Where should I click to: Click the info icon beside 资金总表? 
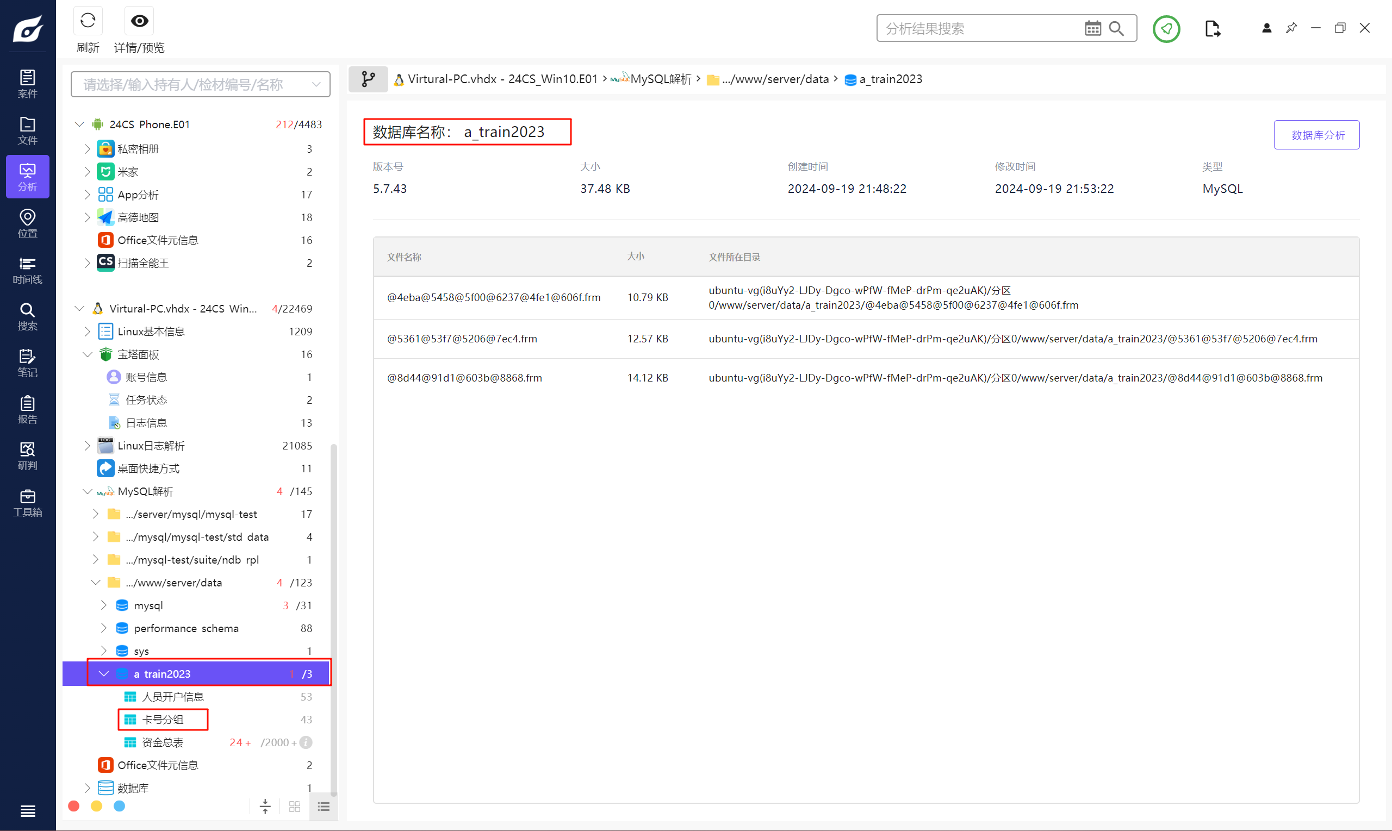pyautogui.click(x=306, y=742)
